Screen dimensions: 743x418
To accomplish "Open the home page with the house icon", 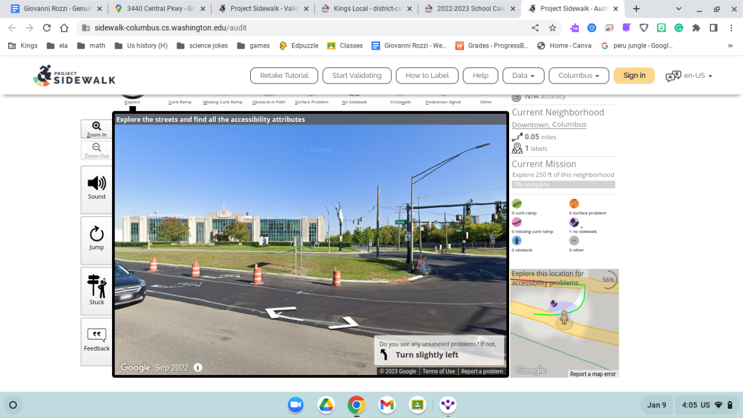I will 65,28.
